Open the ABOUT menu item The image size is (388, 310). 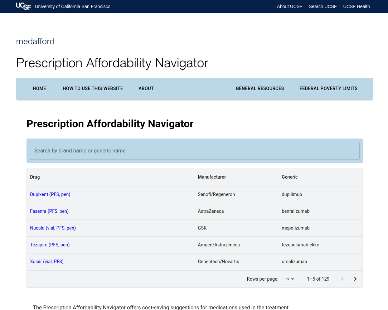tap(146, 88)
